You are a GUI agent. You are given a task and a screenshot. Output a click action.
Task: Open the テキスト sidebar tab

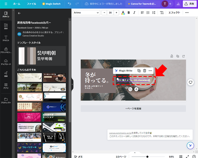tap(6, 38)
